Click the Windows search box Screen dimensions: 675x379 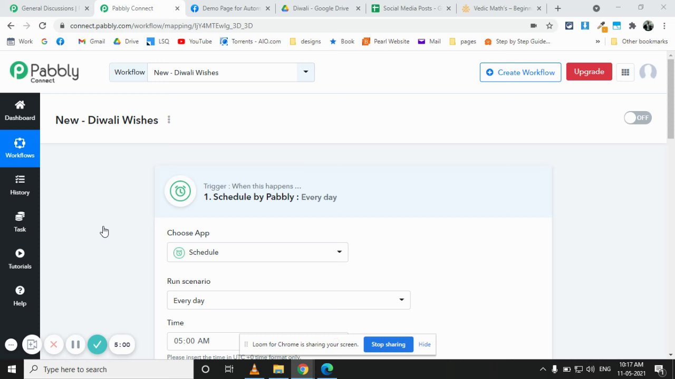[109, 369]
